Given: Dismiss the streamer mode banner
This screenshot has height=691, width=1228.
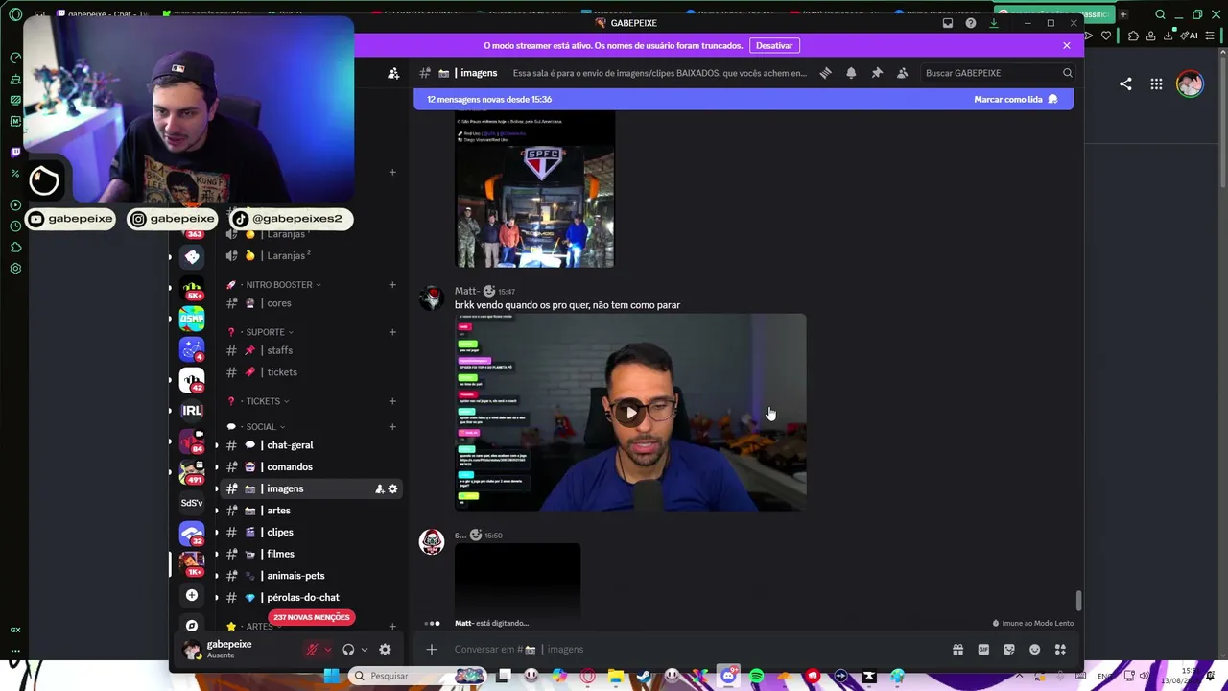Looking at the screenshot, I should [1067, 45].
